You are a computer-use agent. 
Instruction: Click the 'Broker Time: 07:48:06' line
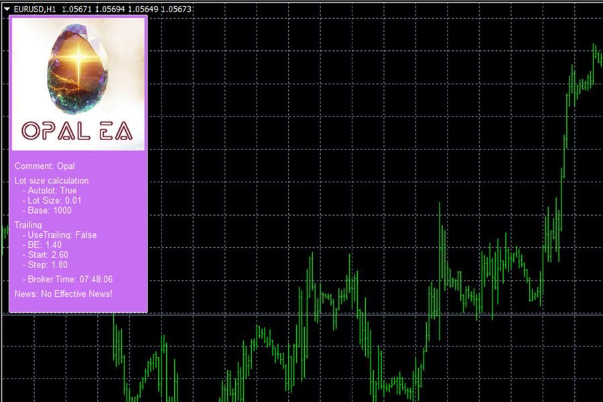pos(68,279)
